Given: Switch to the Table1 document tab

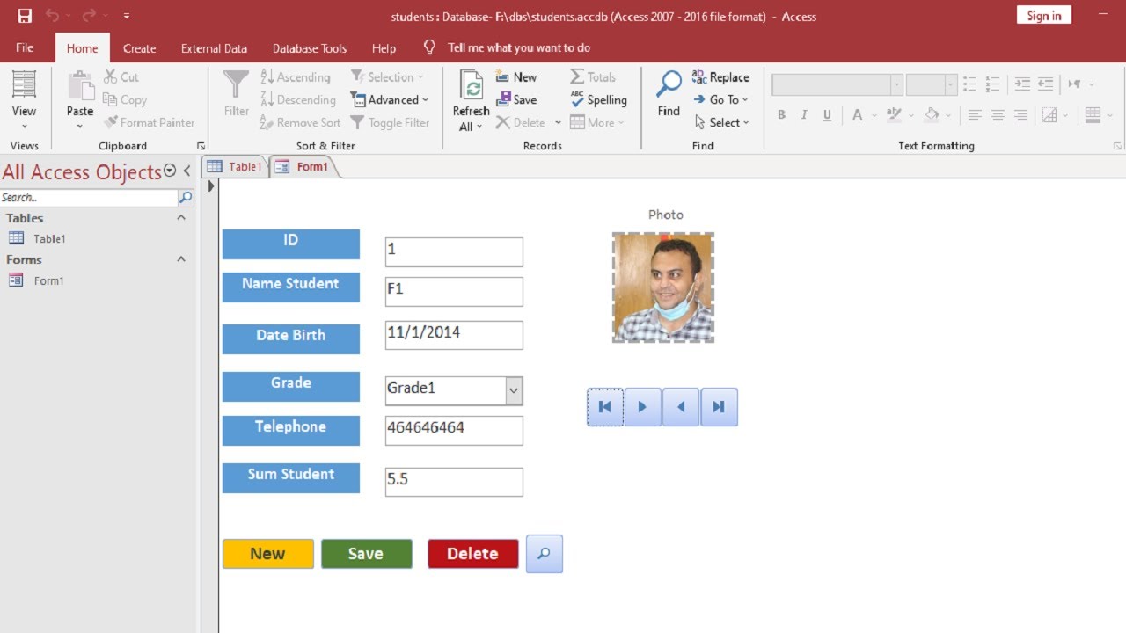Looking at the screenshot, I should coord(235,166).
